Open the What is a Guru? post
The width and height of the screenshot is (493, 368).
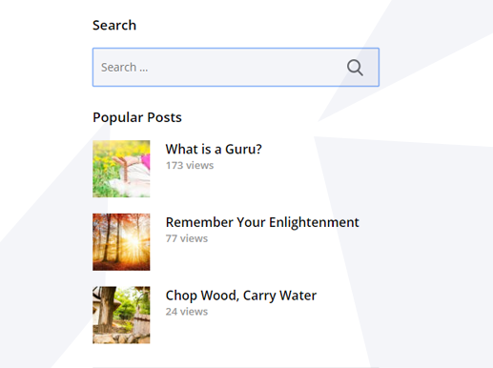tap(214, 149)
